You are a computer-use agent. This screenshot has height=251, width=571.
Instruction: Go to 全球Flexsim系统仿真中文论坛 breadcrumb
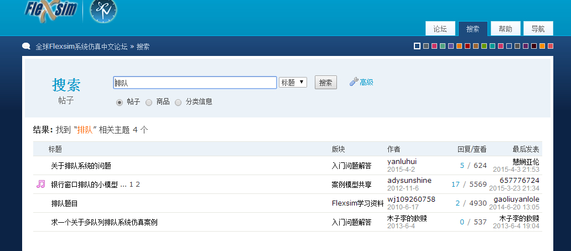[x=81, y=47]
